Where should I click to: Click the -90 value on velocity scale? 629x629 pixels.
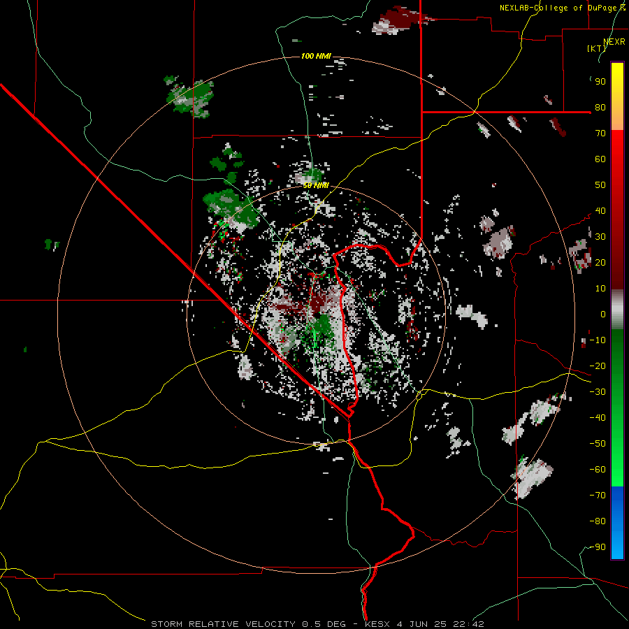click(x=598, y=547)
